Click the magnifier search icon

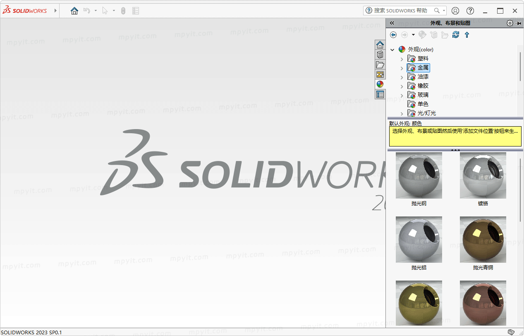pos(437,11)
